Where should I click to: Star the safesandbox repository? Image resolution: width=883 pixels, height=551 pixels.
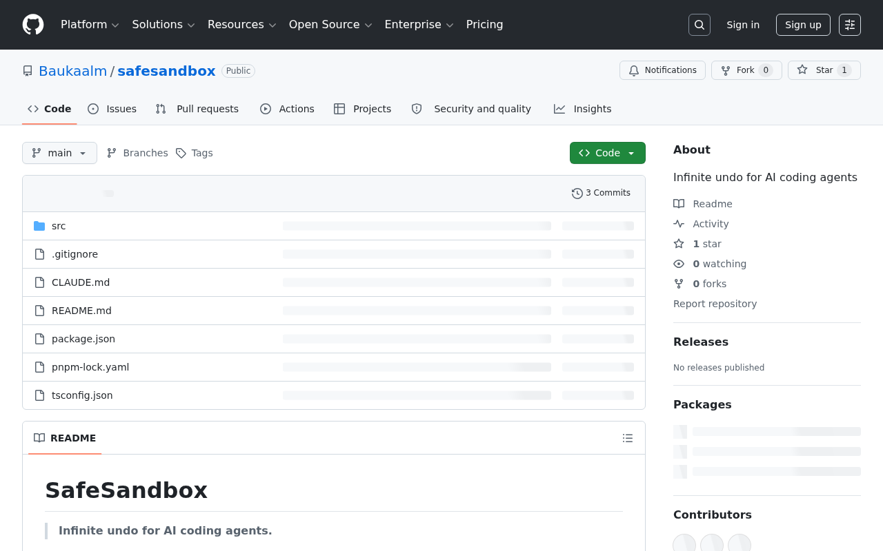[x=824, y=70]
